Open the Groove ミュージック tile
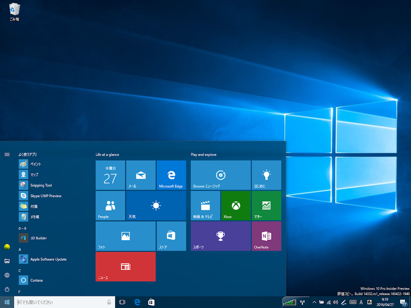Screen dimensions: 411x308 (x=220, y=175)
